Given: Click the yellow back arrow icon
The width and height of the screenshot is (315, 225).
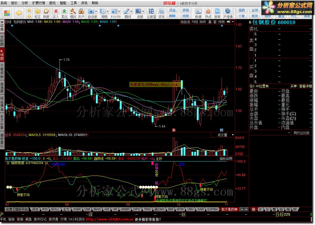Looking at the screenshot, I should pyautogui.click(x=19, y=13).
